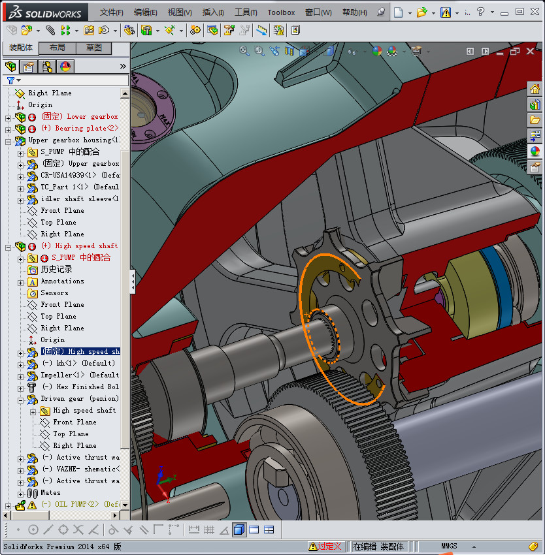This screenshot has width=545, height=555.
Task: Open Appearances pane in task pane
Action: tap(535, 151)
